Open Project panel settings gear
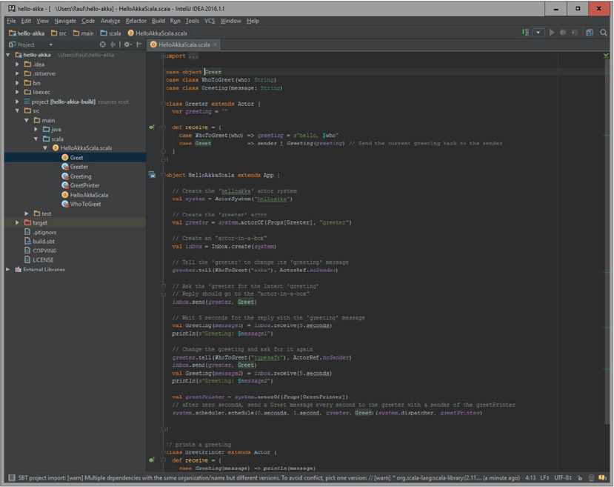This screenshot has height=487, width=614. coord(127,44)
